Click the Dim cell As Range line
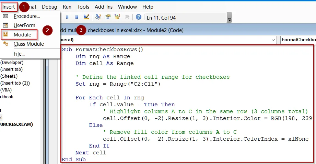The image size is (316, 164). pos(104,63)
